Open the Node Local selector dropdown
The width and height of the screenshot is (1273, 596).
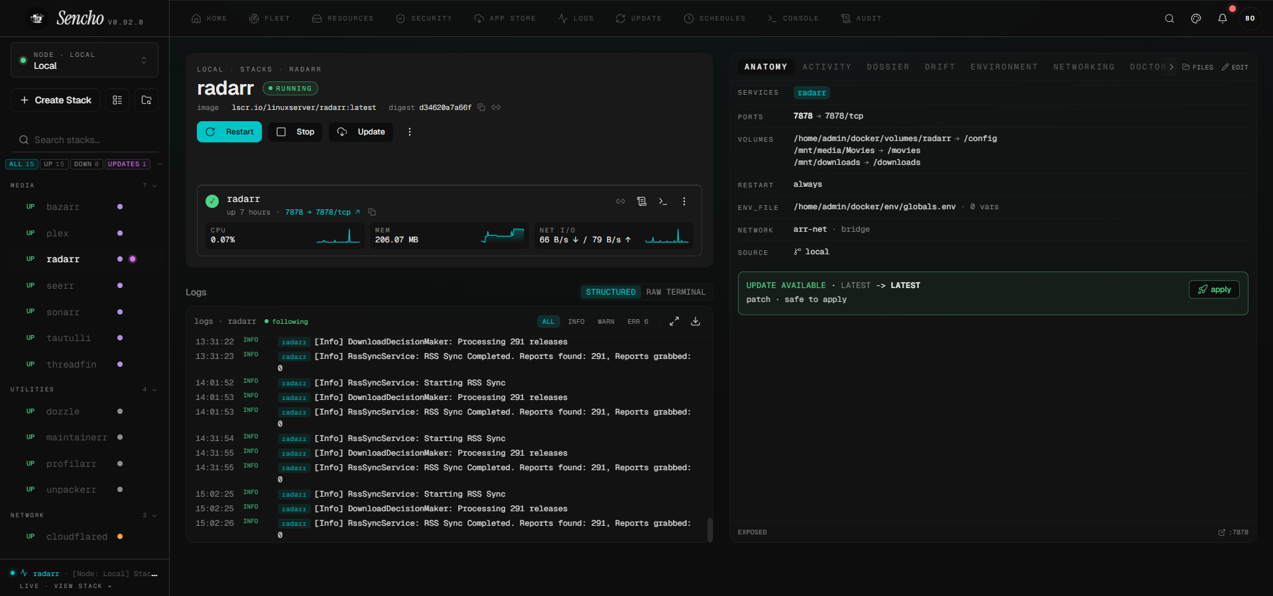tap(84, 60)
